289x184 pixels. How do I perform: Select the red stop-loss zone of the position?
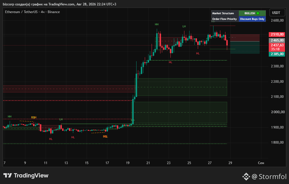[245, 38]
